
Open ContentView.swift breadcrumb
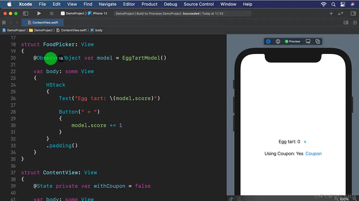[x=72, y=30]
